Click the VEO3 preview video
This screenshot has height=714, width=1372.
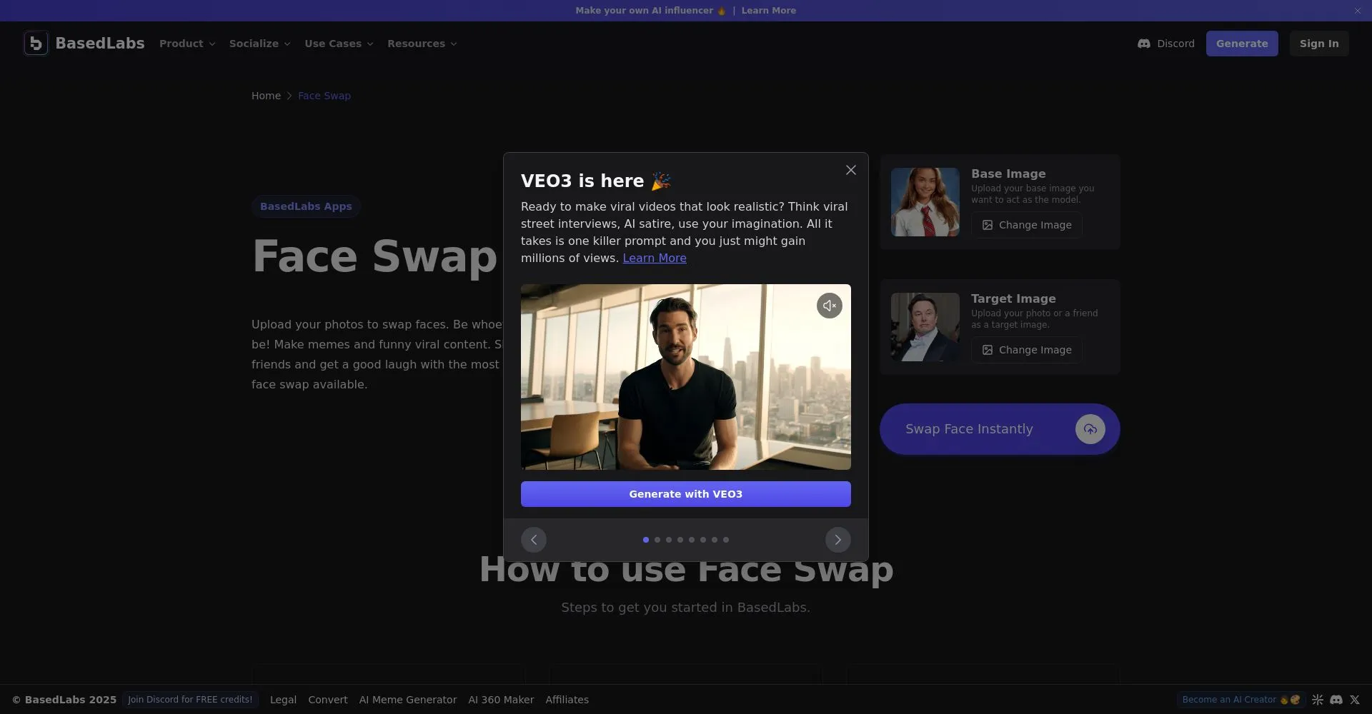pyautogui.click(x=685, y=377)
